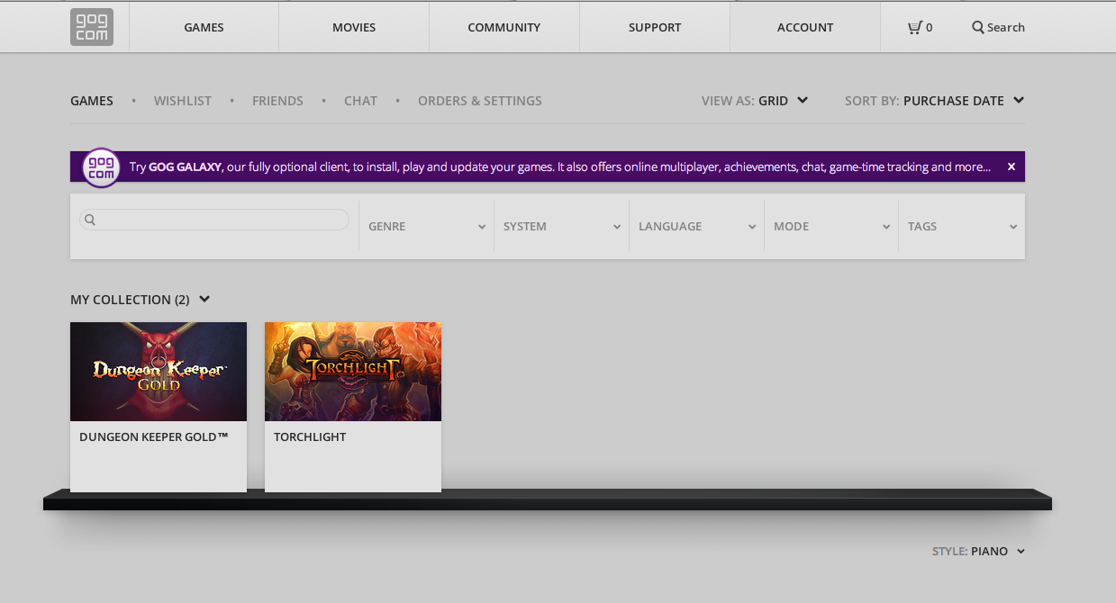Open the GAMES top menu

[x=204, y=27]
